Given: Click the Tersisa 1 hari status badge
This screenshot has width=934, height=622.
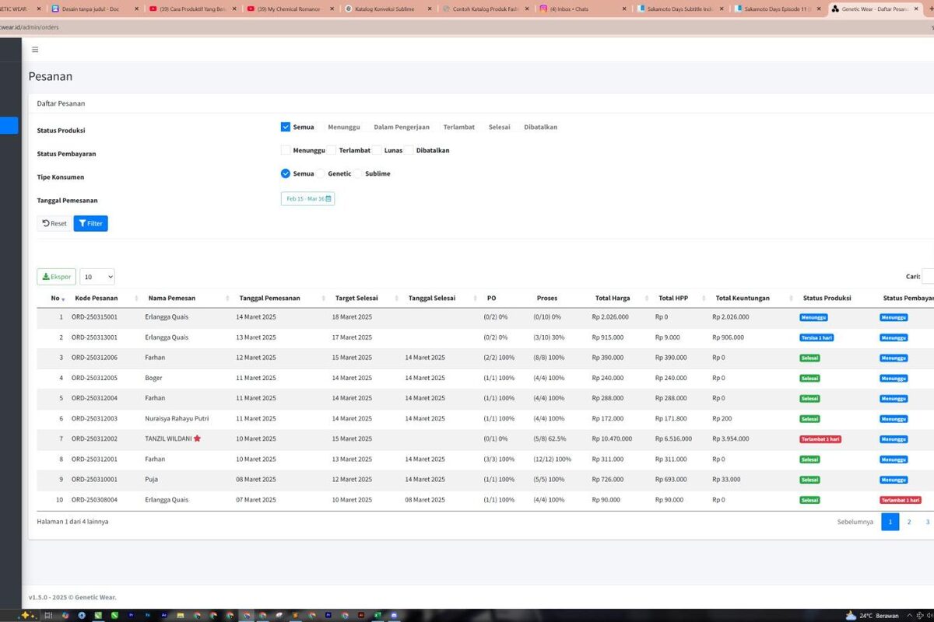Looking at the screenshot, I should [816, 337].
